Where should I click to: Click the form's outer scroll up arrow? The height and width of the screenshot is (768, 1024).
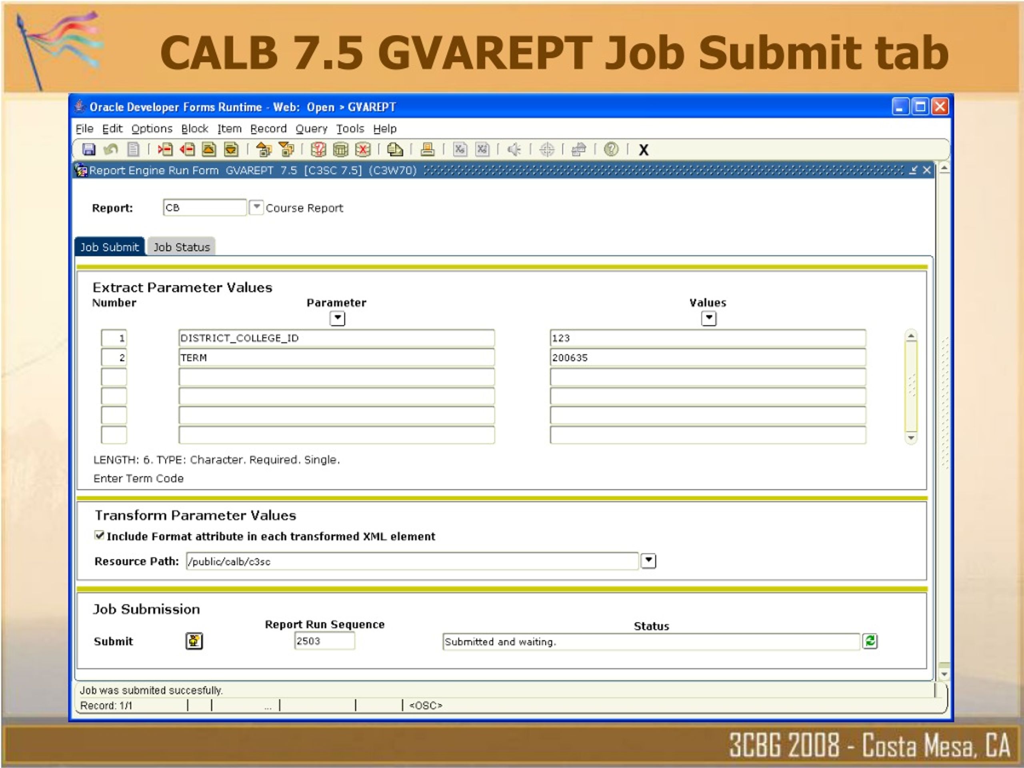[945, 168]
